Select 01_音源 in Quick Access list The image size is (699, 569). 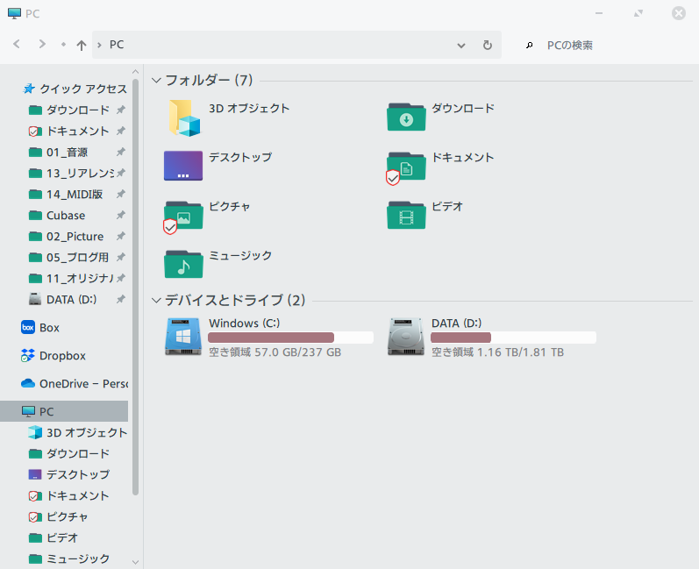(67, 153)
